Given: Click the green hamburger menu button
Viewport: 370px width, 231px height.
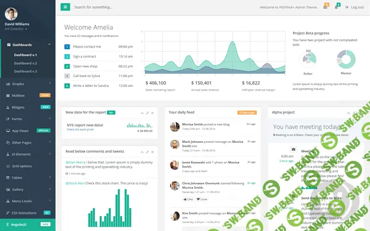Looking at the screenshot, I should click(x=65, y=7).
